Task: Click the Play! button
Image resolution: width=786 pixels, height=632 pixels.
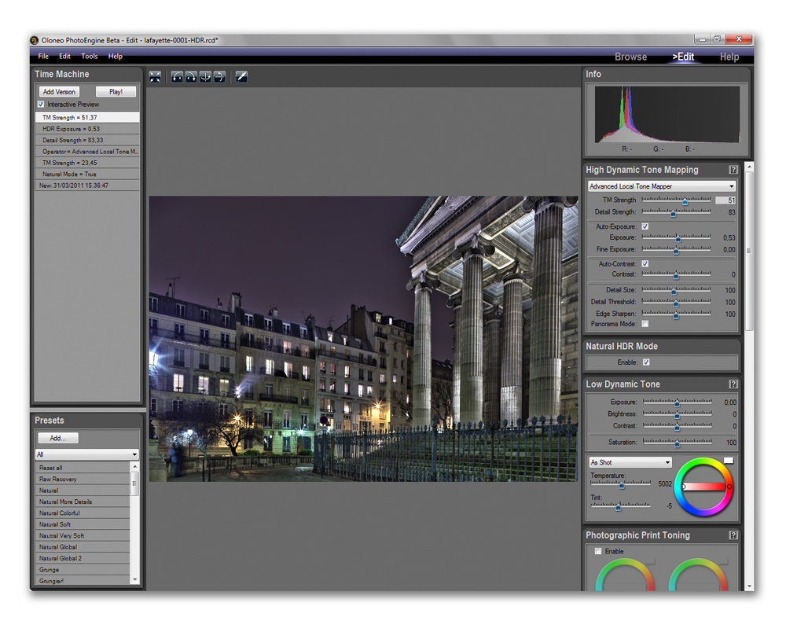Action: click(116, 92)
